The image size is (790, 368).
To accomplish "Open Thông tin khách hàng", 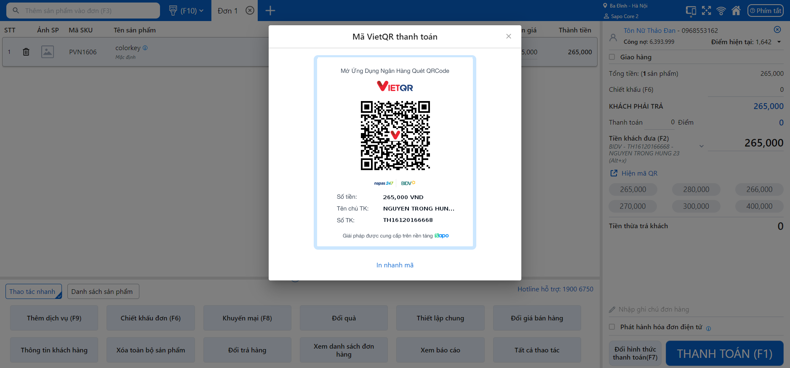I will (54, 350).
